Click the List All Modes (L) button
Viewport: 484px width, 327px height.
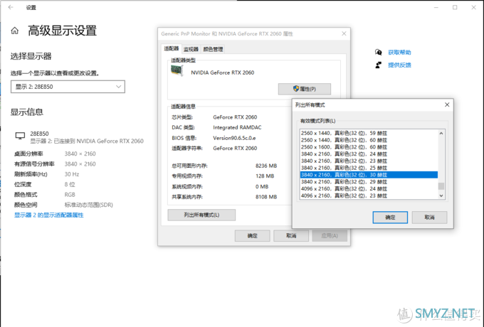201,215
